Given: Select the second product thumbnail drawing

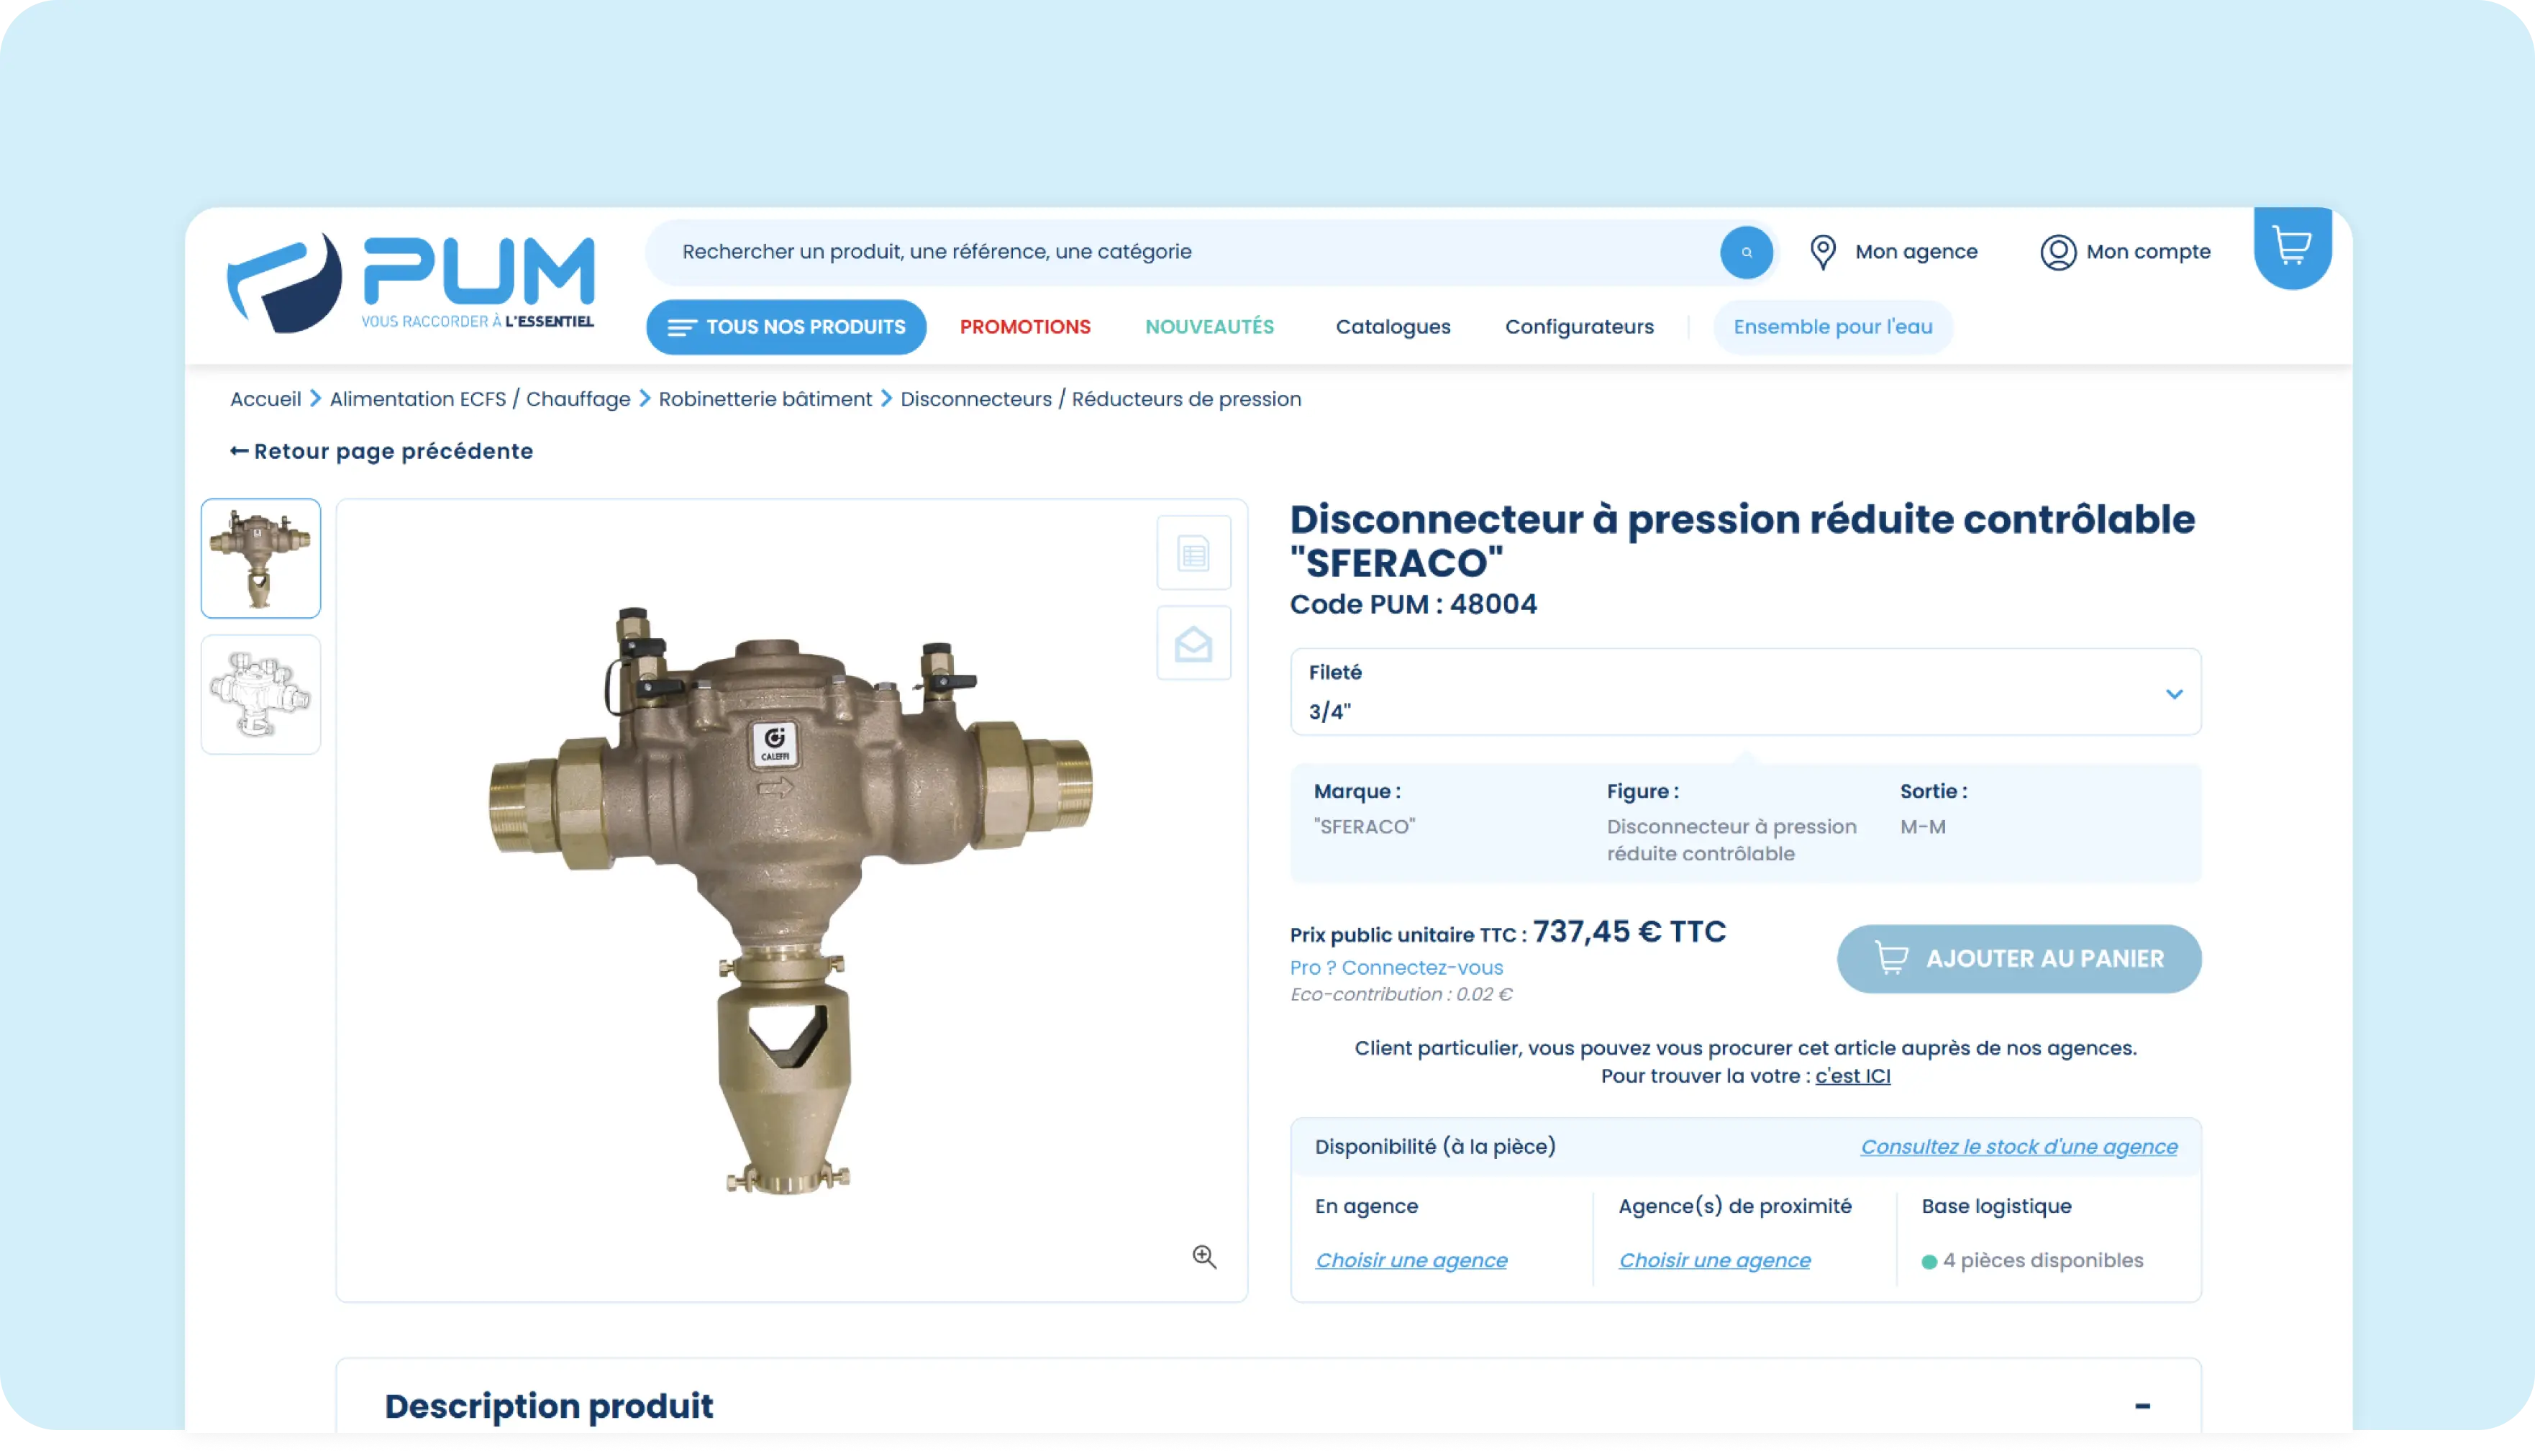Looking at the screenshot, I should pos(261,694).
